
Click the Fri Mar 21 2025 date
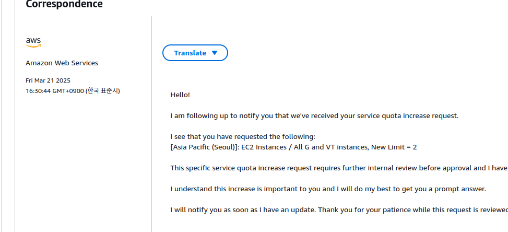tap(48, 80)
